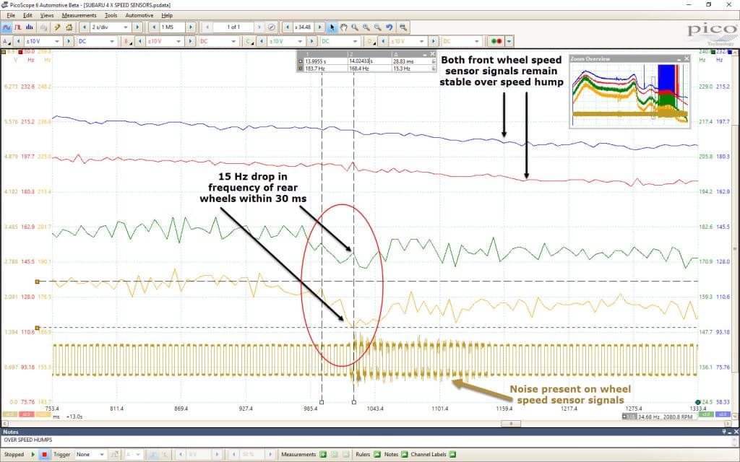The width and height of the screenshot is (740, 462).
Task: Decrease zoom factor x 34.48 arrow
Action: 288,27
